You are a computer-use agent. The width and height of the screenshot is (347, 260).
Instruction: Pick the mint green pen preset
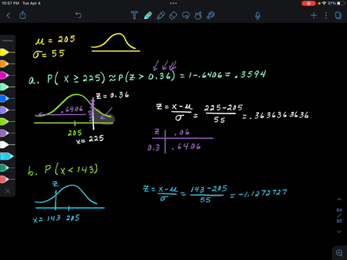click(x=7, y=87)
